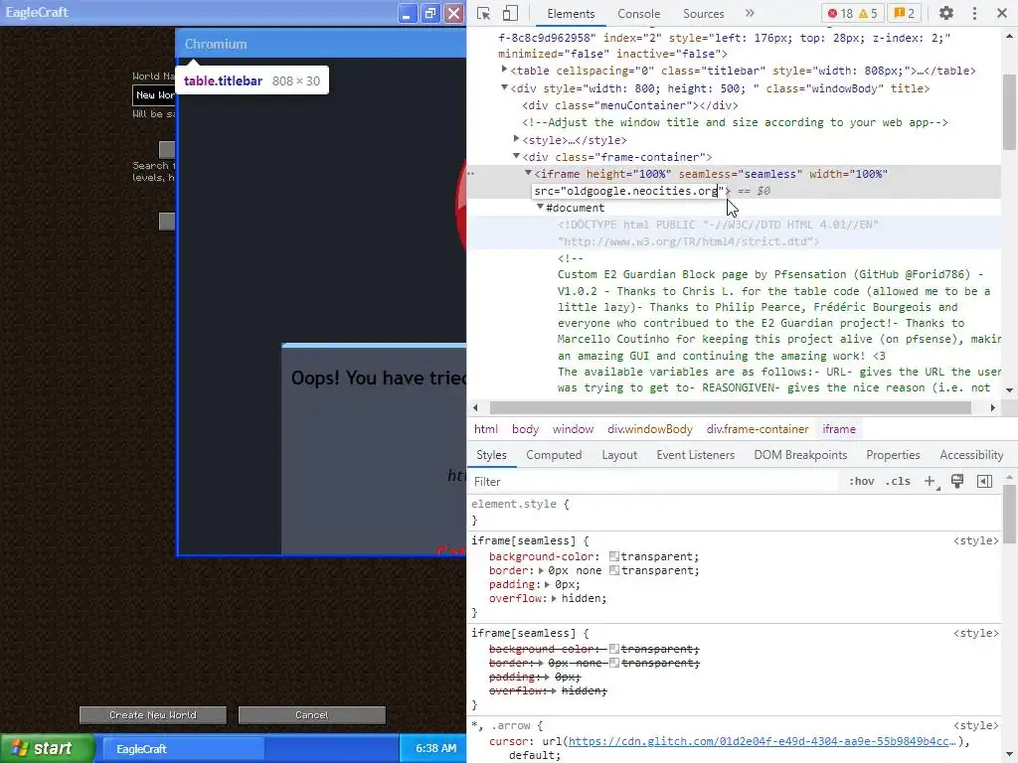Activate the inspect element picker icon

(x=484, y=14)
